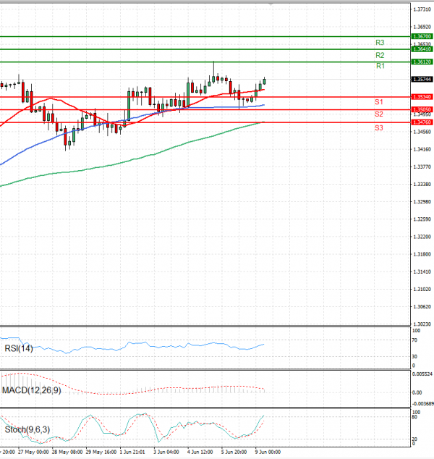This screenshot has height=459, width=434.
Task: Click the RSI(14) indicator label
Action: click(x=19, y=348)
